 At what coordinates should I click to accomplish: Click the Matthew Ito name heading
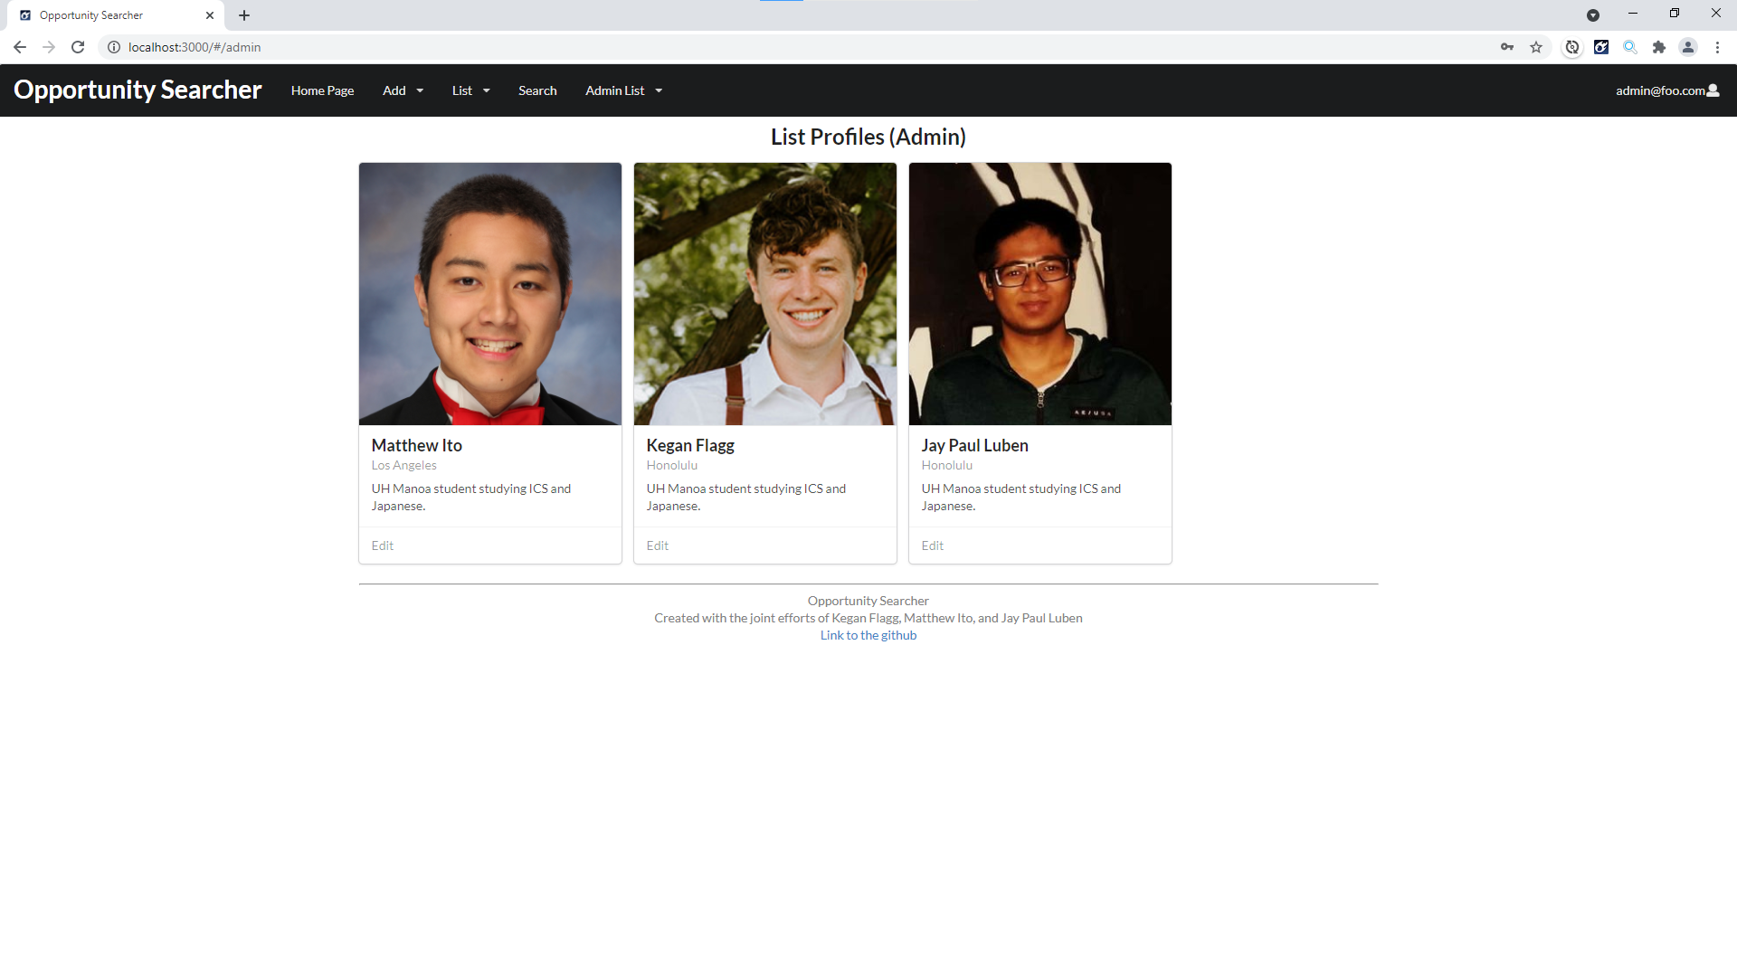click(417, 445)
